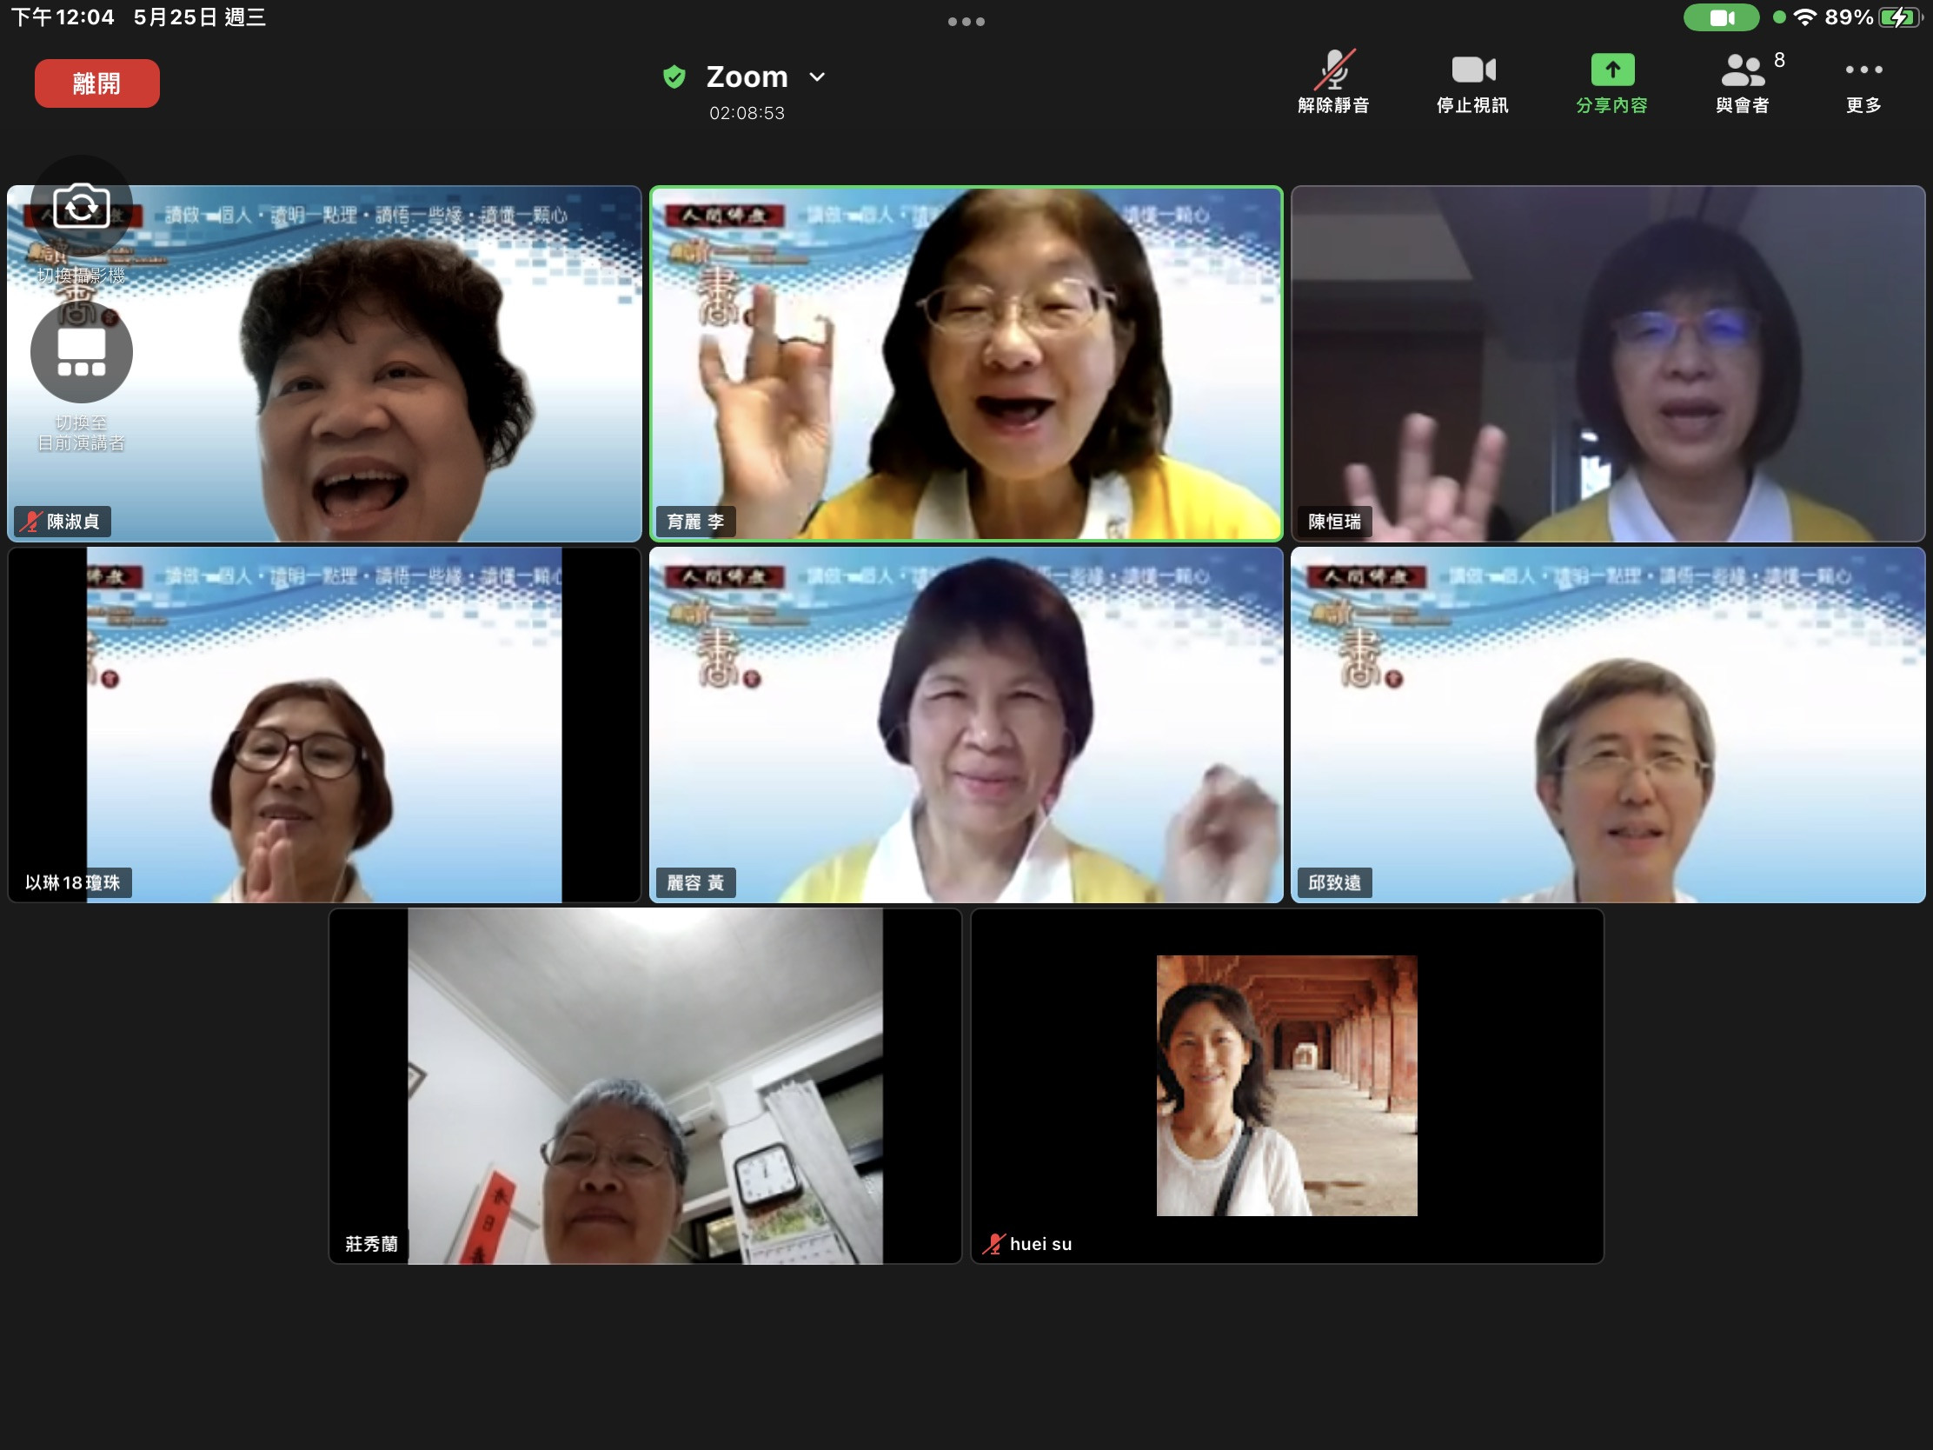Switch to active speaker view icon
This screenshot has height=1450, width=1933.
82,352
